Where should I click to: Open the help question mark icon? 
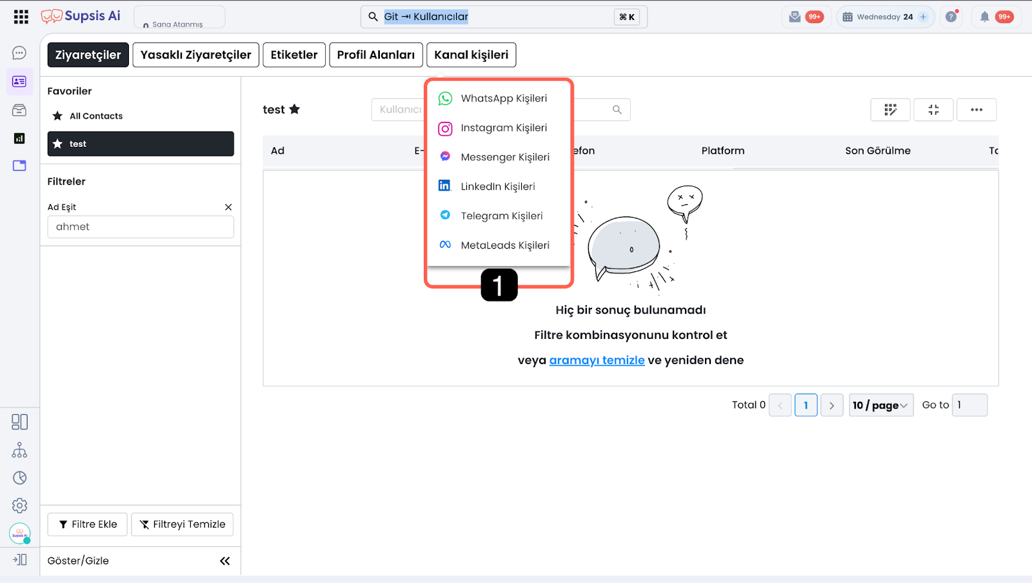pos(951,17)
